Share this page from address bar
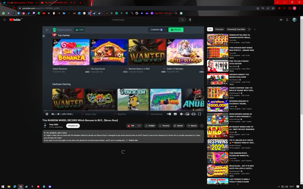Screen dimensions: 303x189 268,8
